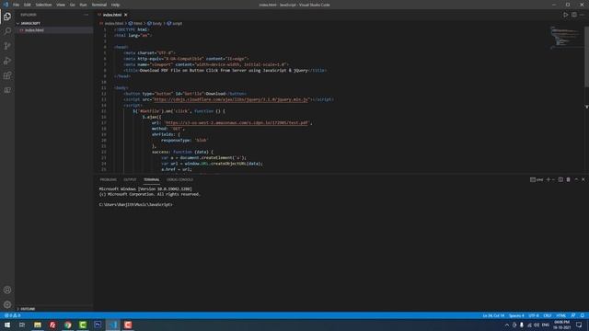Open notifications bell in the status bar
Image resolution: width=589 pixels, height=331 pixels.
583,315
